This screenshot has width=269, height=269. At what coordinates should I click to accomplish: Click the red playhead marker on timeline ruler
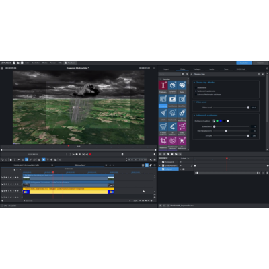click(53, 172)
